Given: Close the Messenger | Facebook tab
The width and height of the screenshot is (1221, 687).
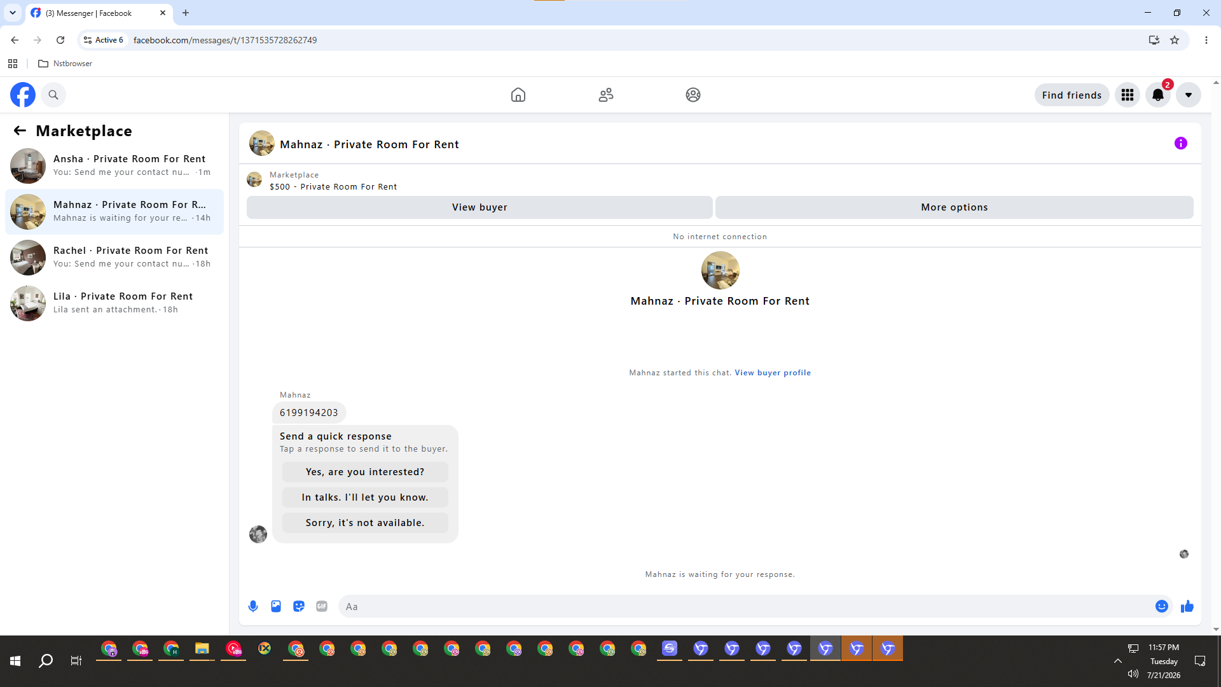Looking at the screenshot, I should (163, 13).
